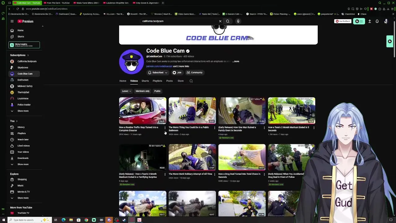396x223 pixels.
Task: Clear the search box with the X
Action: pos(220,21)
